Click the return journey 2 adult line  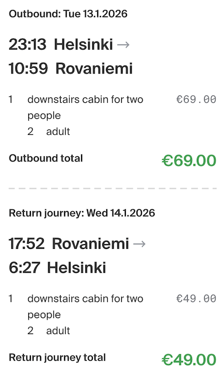[49, 331]
